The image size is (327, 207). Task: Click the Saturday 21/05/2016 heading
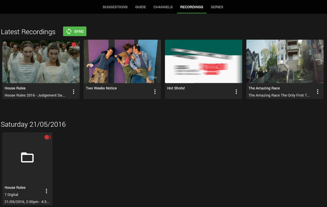[x=33, y=124]
